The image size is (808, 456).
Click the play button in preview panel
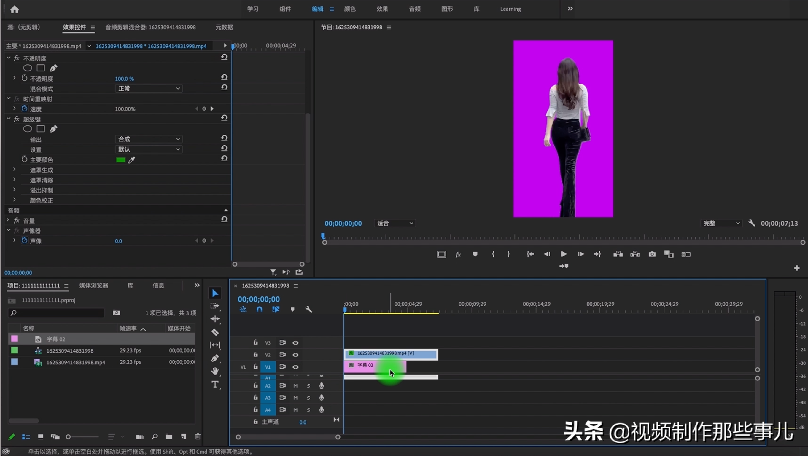pos(563,254)
